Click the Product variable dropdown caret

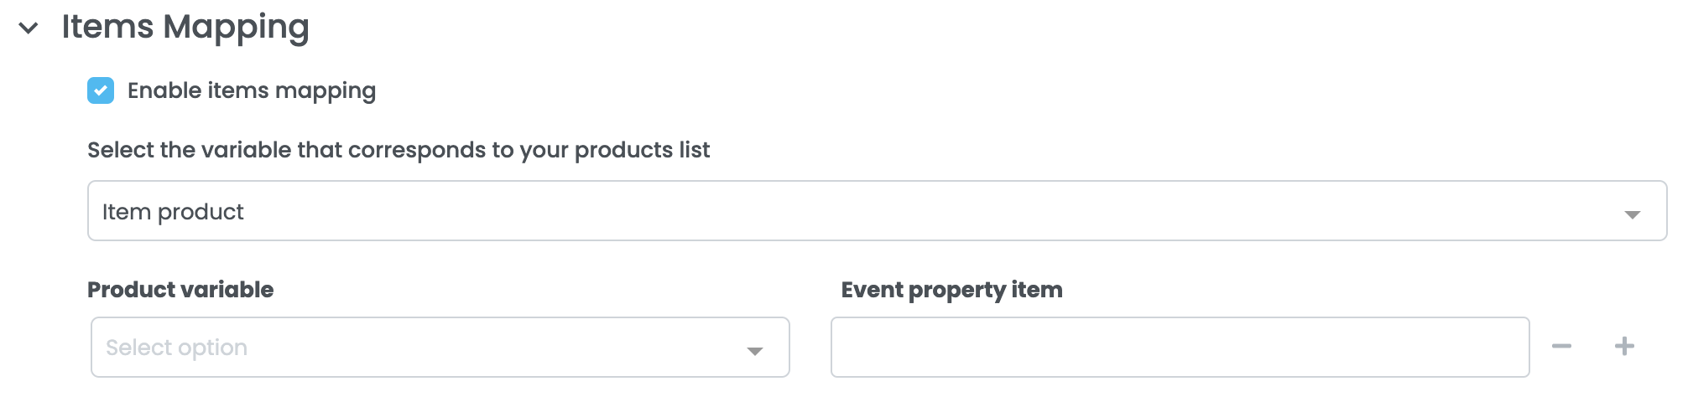tap(754, 351)
